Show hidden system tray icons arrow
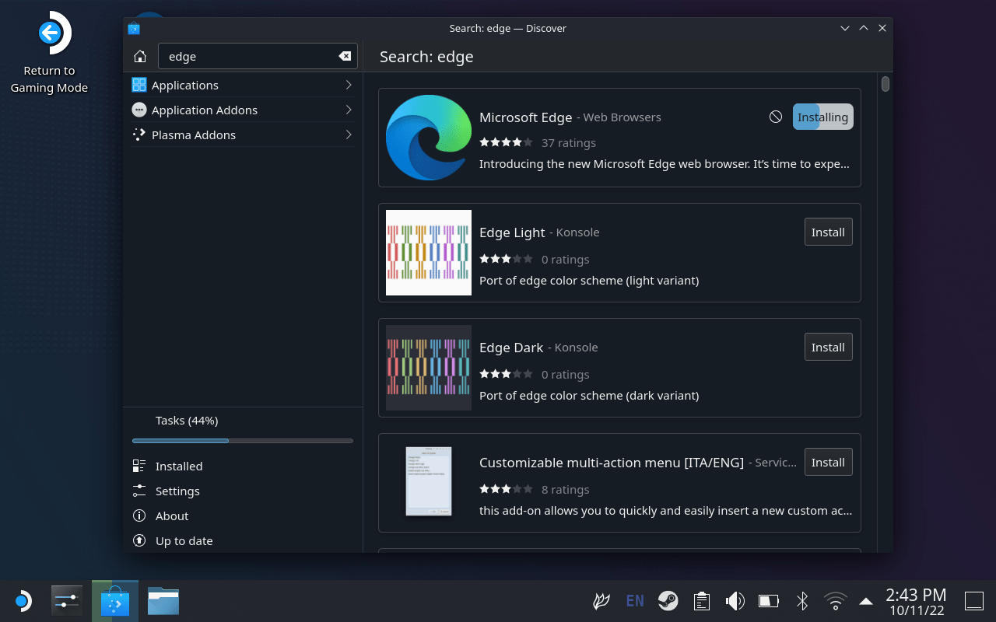This screenshot has height=622, width=996. point(866,601)
